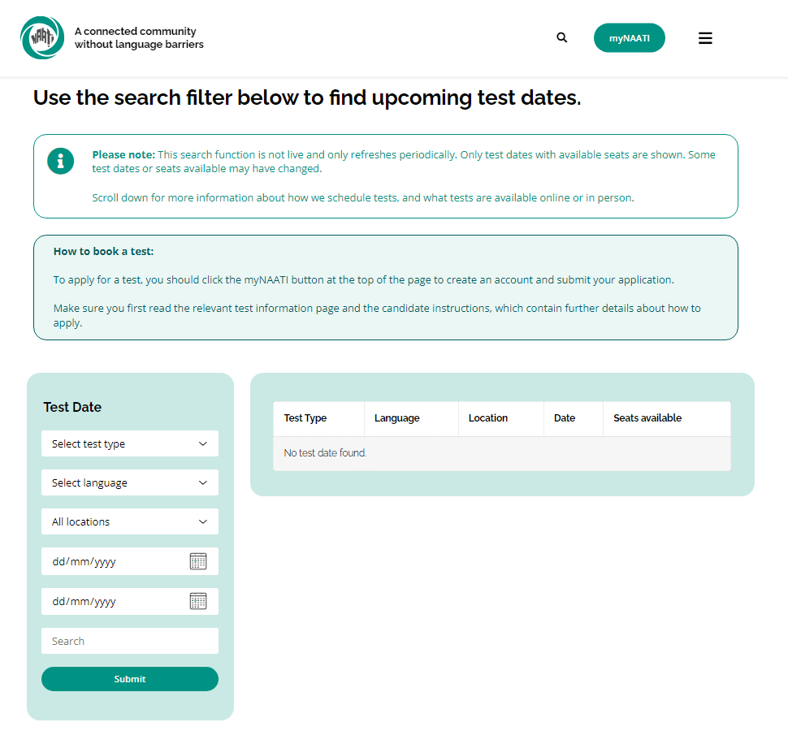The height and width of the screenshot is (744, 788).
Task: Expand the Select test type dropdown
Action: tap(130, 443)
